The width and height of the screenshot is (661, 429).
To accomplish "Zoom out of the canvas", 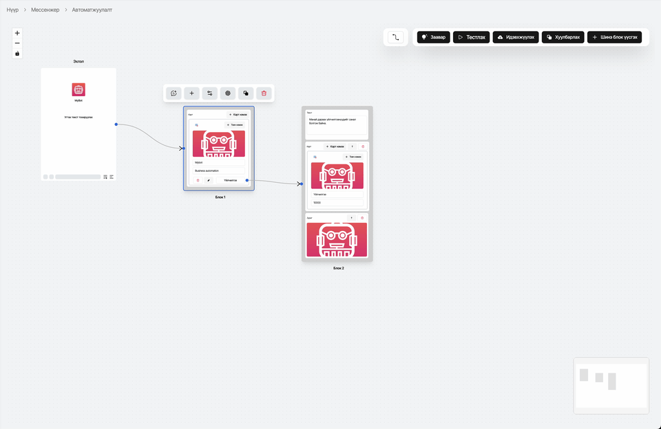I will tap(17, 43).
